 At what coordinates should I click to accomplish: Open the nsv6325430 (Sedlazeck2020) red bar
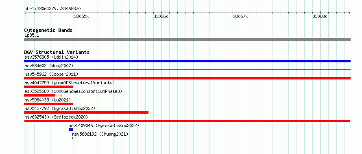(187, 121)
